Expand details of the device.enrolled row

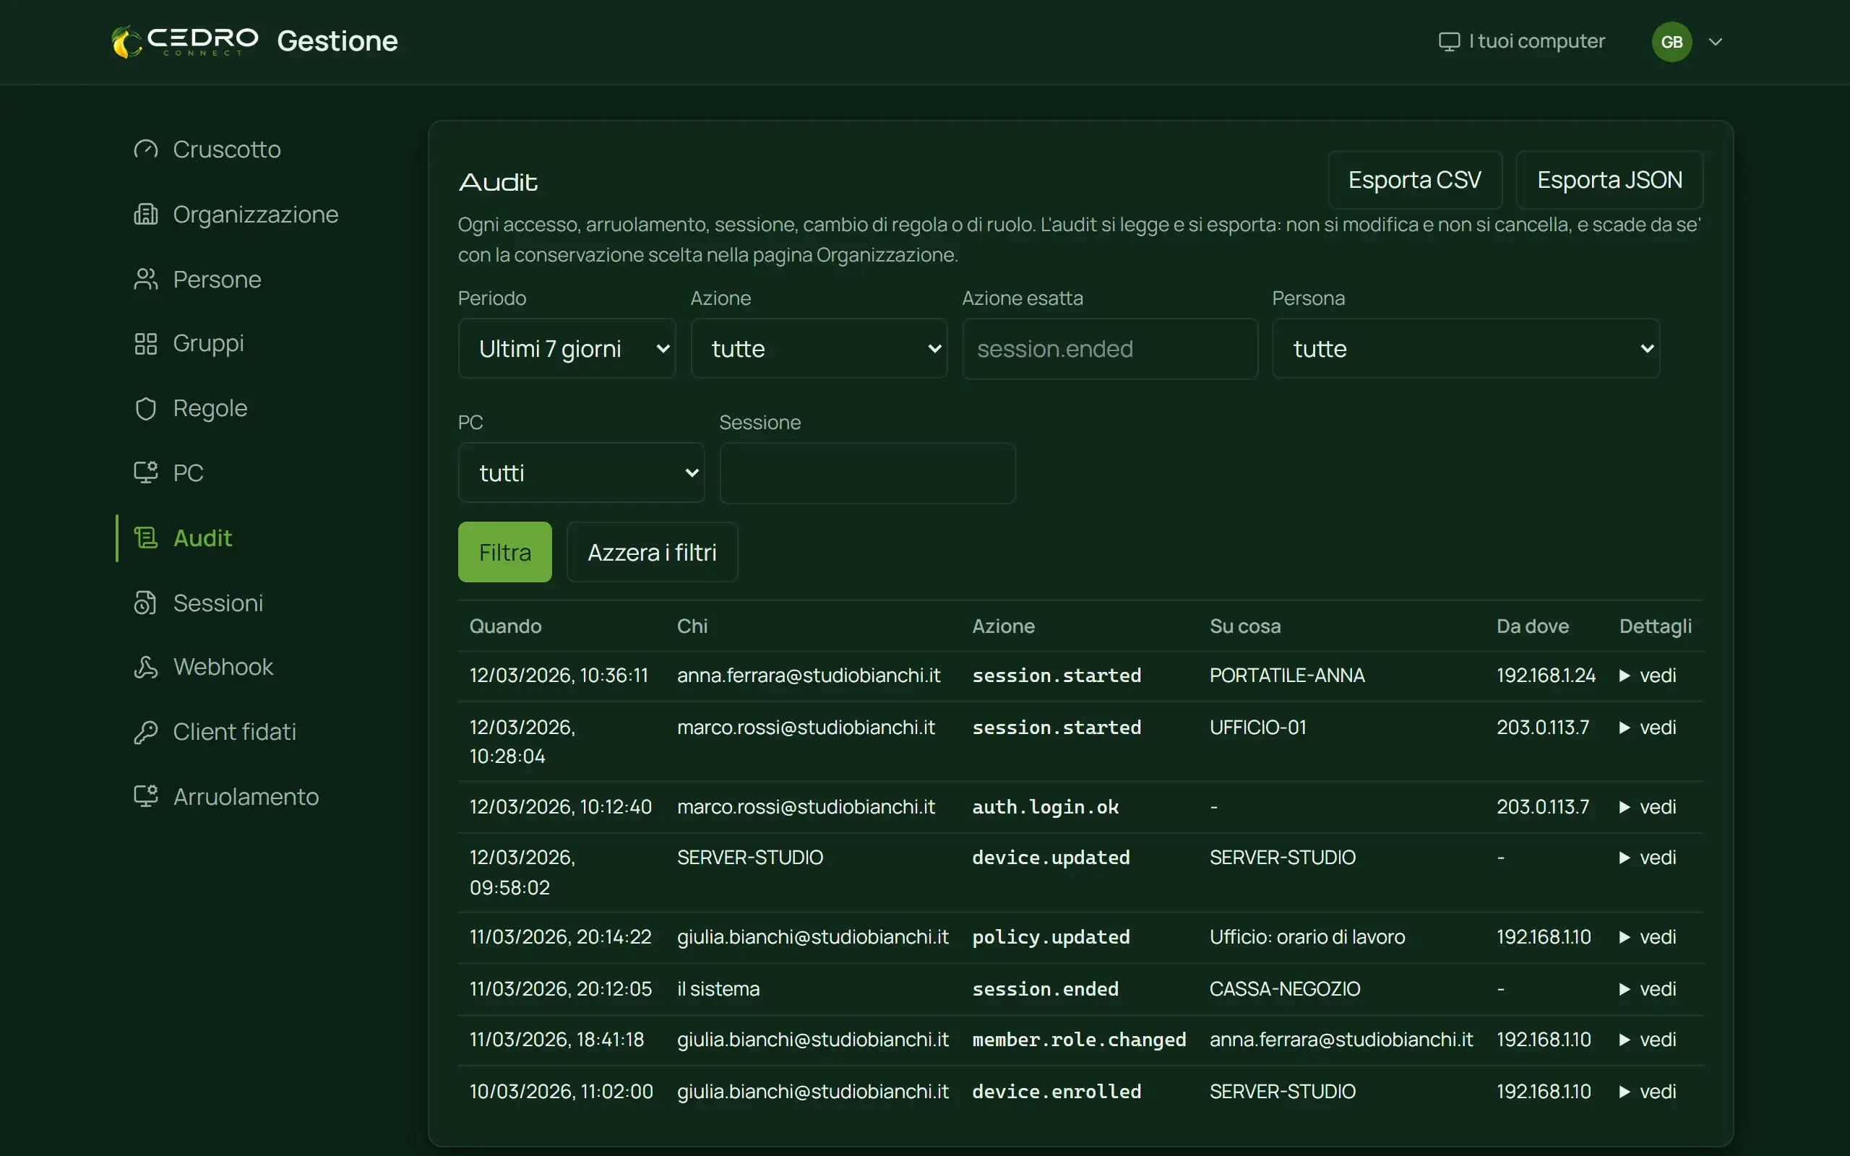[1648, 1091]
